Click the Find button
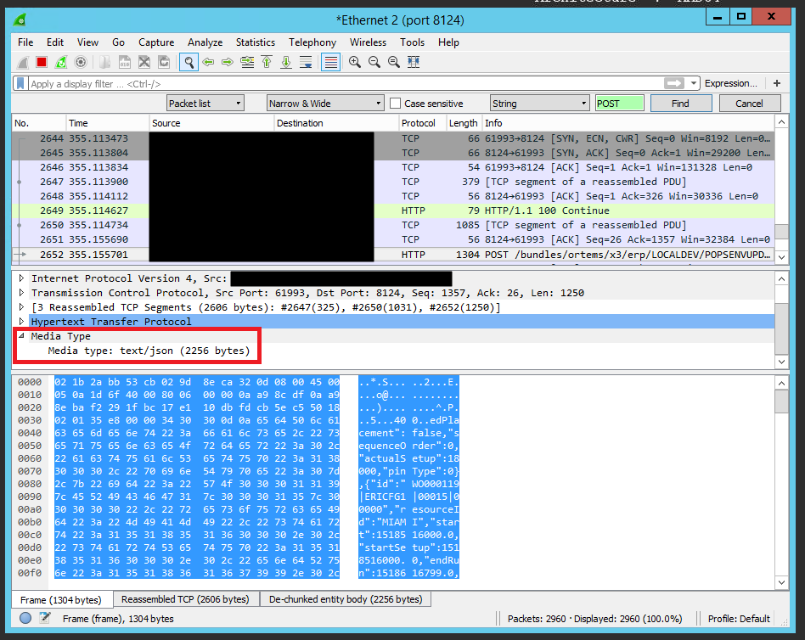This screenshot has height=640, width=805. tap(681, 104)
